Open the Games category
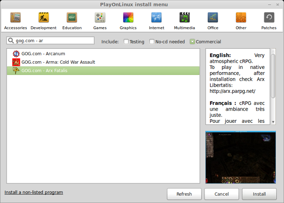Screen dimensions: 284x203 click(x=100, y=21)
